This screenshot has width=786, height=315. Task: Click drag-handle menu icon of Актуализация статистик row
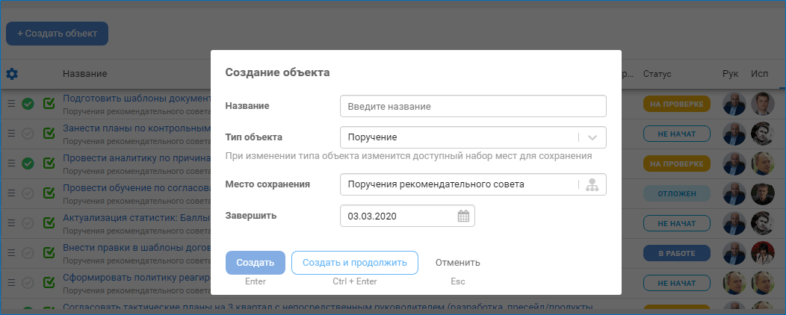(x=11, y=223)
